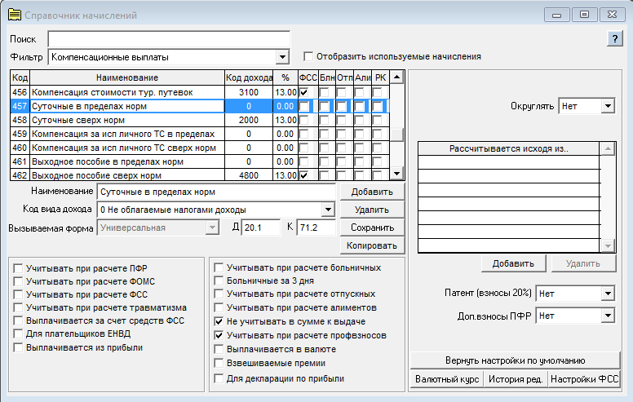
Task: Select row 460 Компенсация за исп личного ТС сверх норм
Action: (x=200, y=148)
